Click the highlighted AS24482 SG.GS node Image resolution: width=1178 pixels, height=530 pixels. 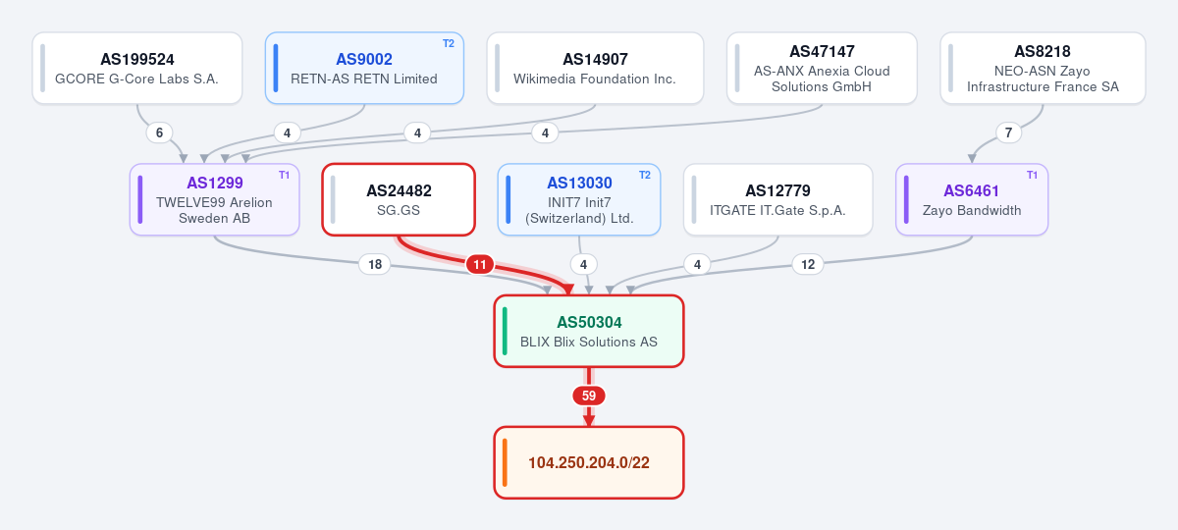(399, 199)
